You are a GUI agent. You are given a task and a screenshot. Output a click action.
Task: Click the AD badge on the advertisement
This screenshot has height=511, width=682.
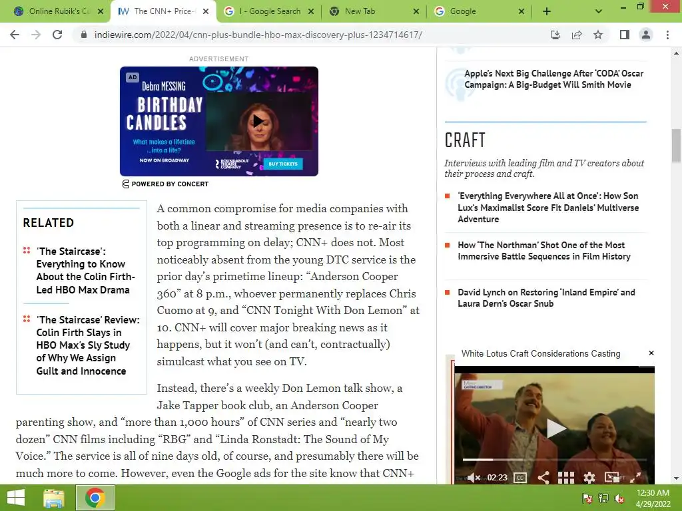[x=133, y=77]
